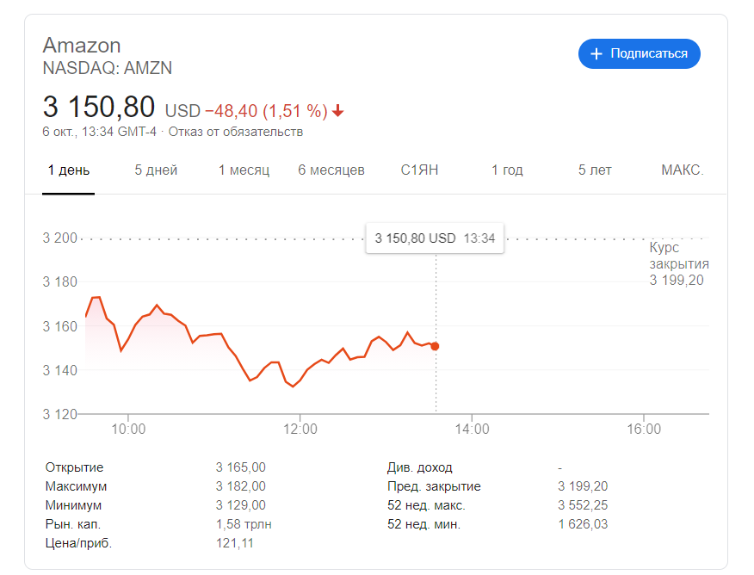Open the 1 месяц chart range
The image size is (754, 575).
pyautogui.click(x=244, y=170)
